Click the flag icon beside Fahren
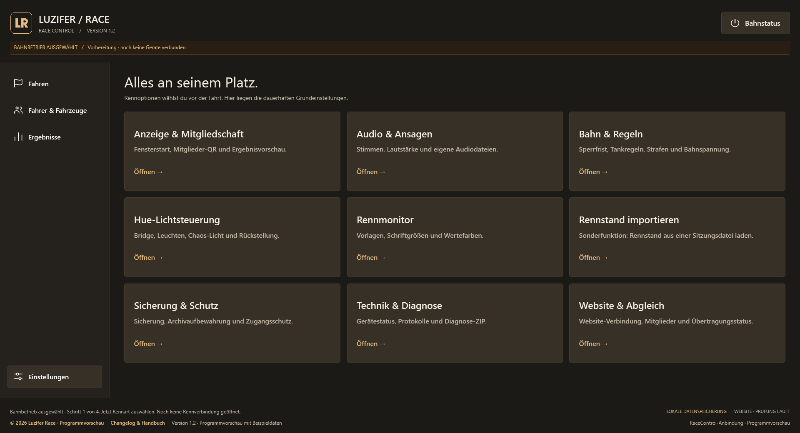The width and height of the screenshot is (800, 433). [x=18, y=84]
